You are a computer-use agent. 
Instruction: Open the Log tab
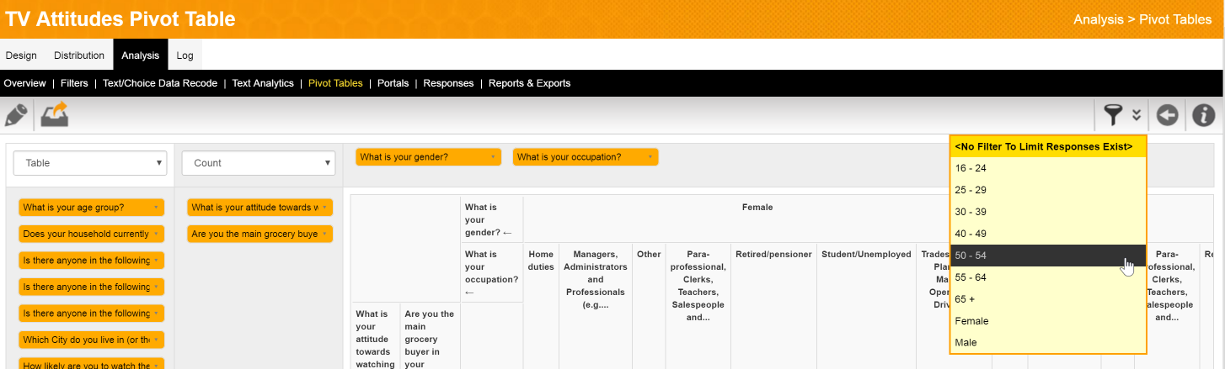tap(185, 55)
